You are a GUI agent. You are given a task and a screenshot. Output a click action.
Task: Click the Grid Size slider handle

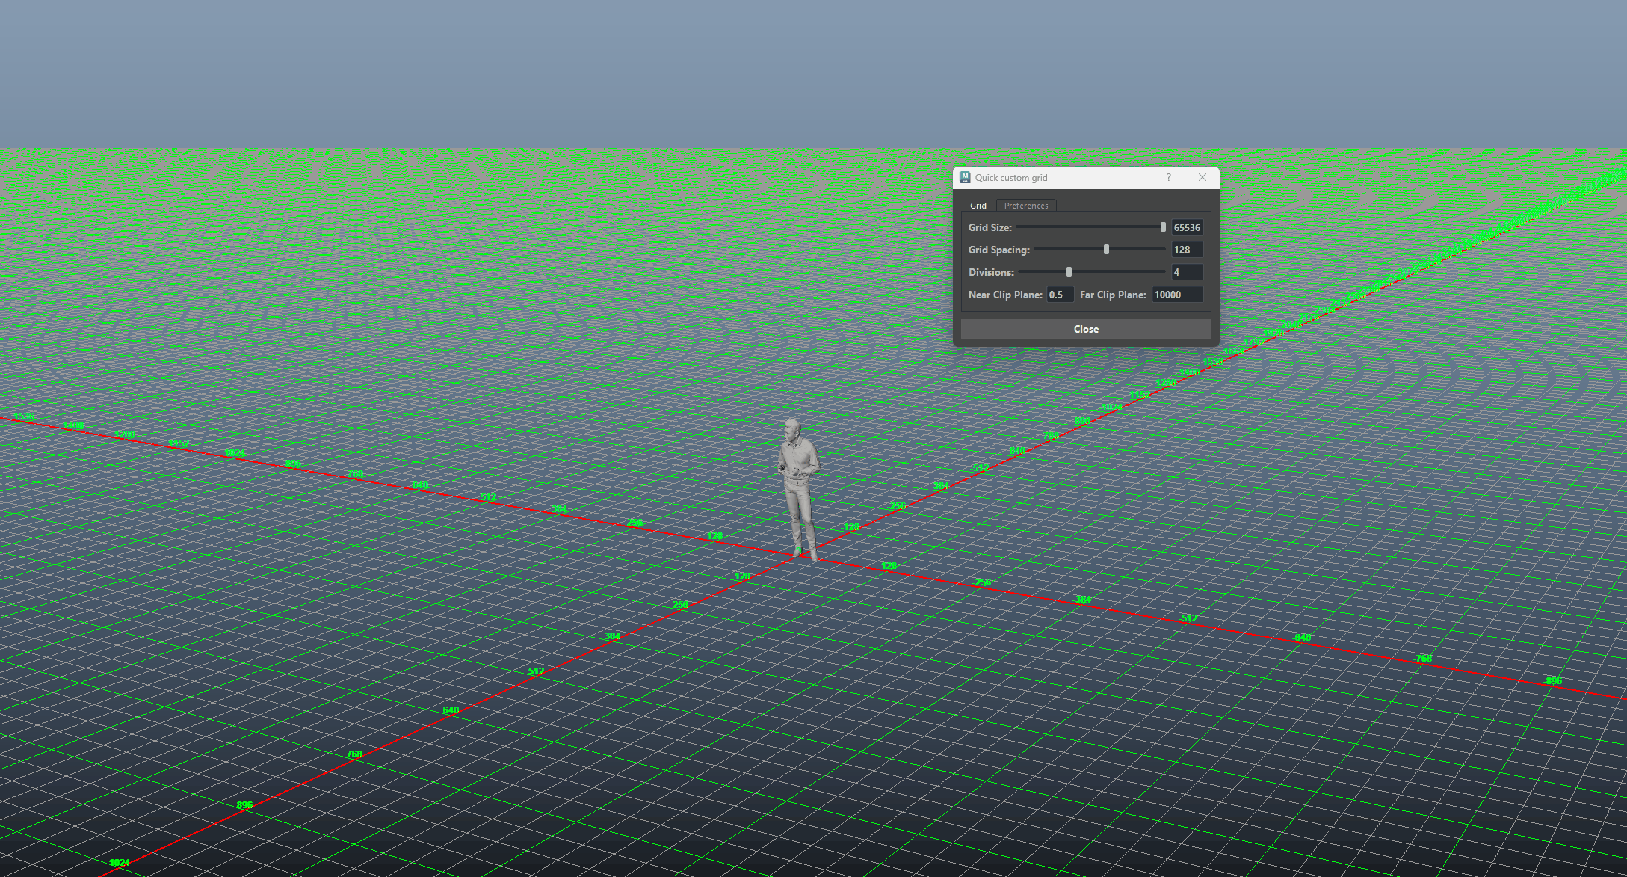(1163, 227)
